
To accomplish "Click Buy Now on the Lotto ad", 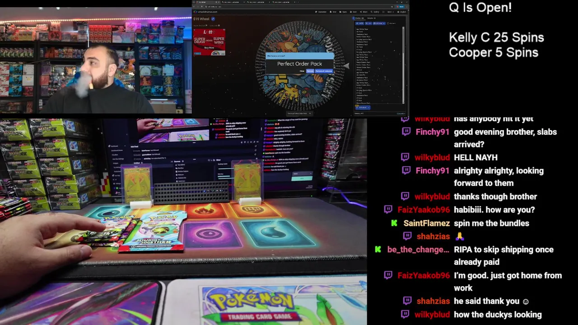I will 209,48.
